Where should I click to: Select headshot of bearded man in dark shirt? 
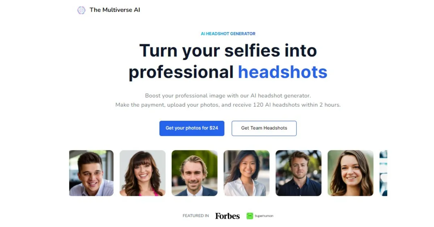coord(298,173)
